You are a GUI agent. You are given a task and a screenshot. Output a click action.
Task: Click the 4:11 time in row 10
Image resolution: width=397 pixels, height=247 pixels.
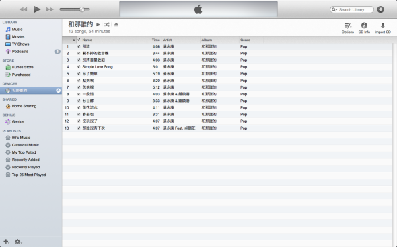156,107
